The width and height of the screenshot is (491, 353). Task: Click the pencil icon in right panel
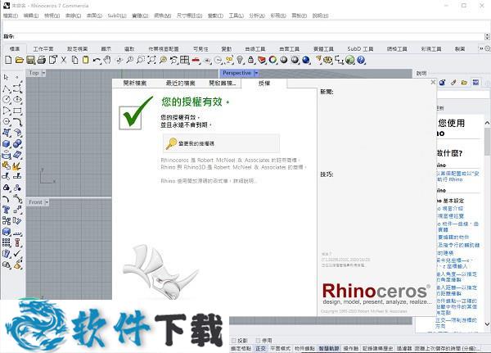pos(453,83)
